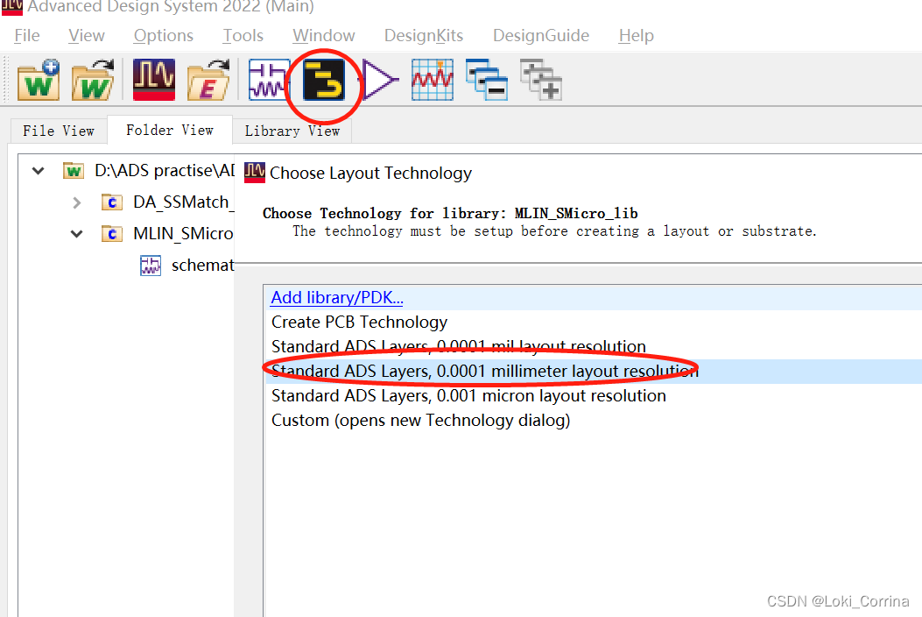Expand the DA_SSMatch cell node
The image size is (922, 617).
point(76,203)
